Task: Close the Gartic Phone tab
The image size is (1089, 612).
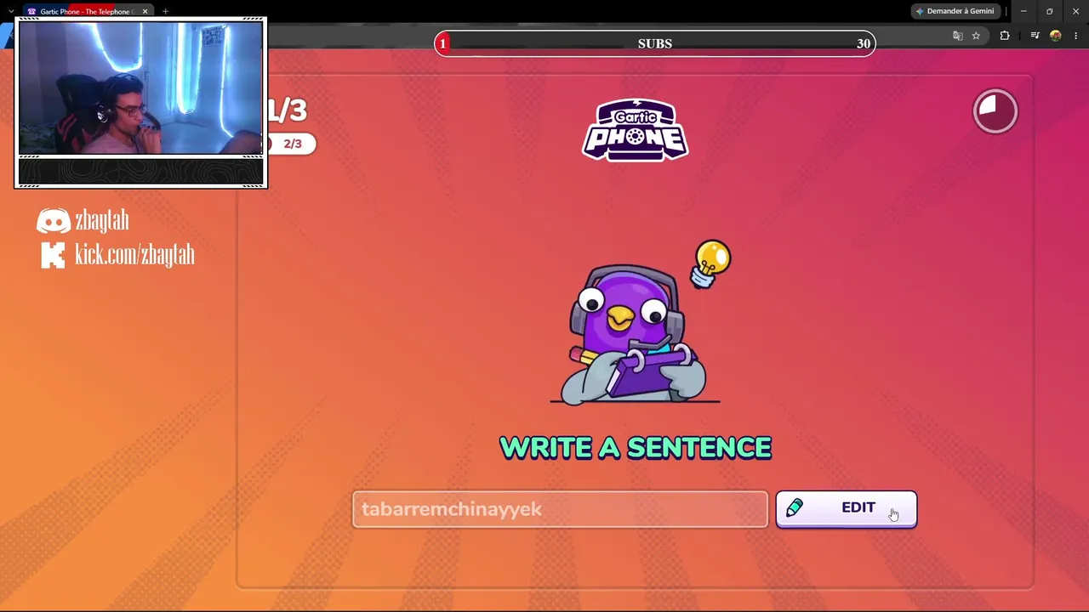Action: click(x=145, y=11)
